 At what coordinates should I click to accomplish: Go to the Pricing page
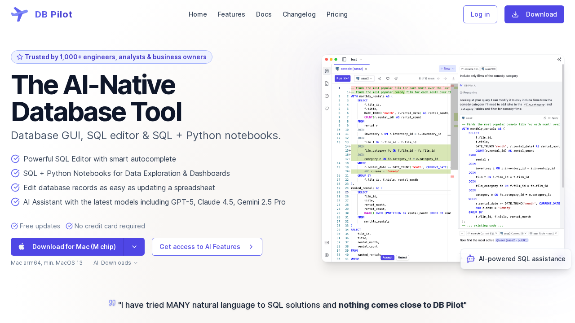[x=337, y=14]
